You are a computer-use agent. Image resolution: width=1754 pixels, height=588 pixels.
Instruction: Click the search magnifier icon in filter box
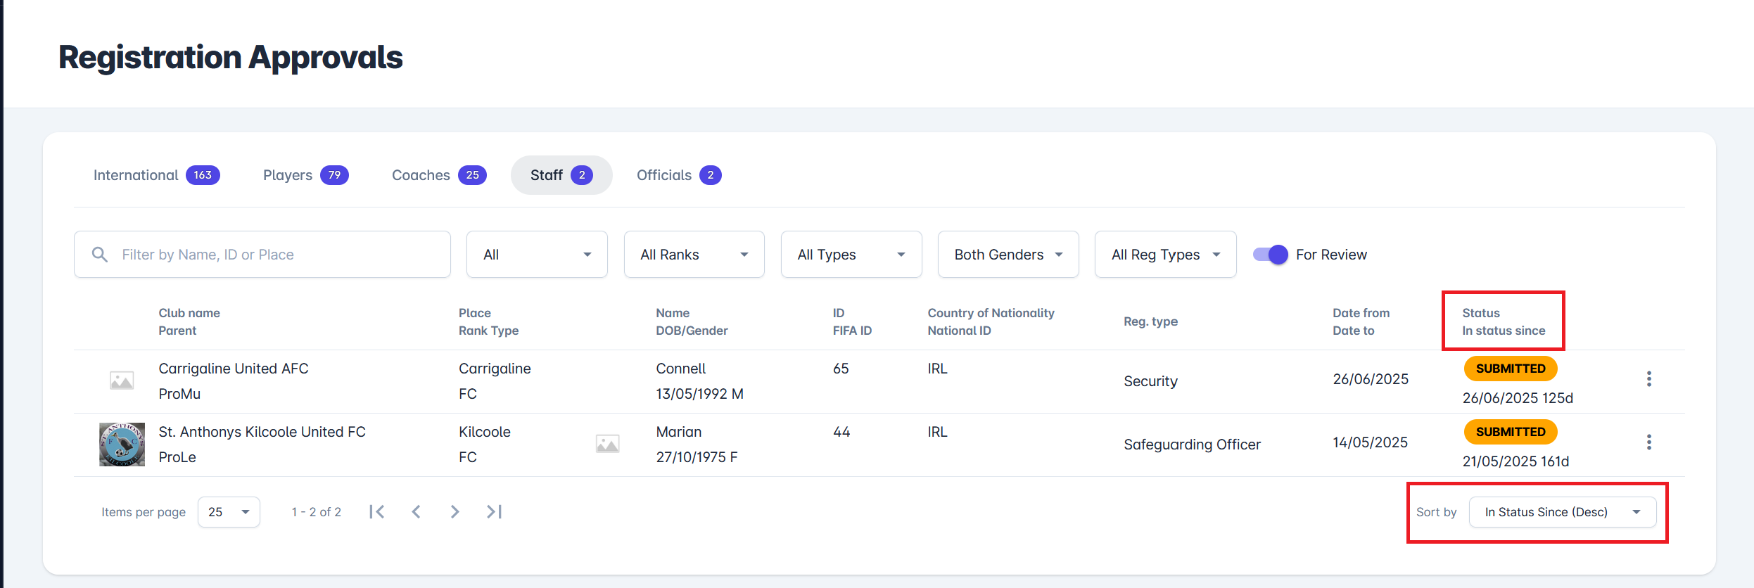100,255
